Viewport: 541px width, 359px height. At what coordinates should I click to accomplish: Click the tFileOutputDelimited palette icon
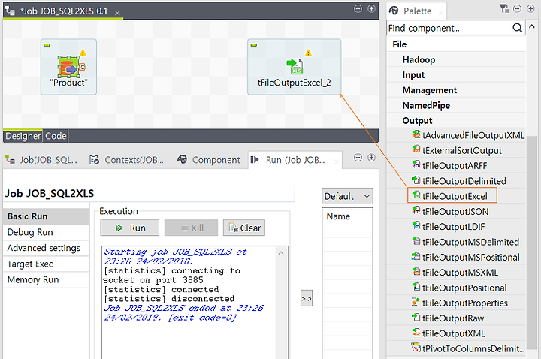(x=416, y=180)
